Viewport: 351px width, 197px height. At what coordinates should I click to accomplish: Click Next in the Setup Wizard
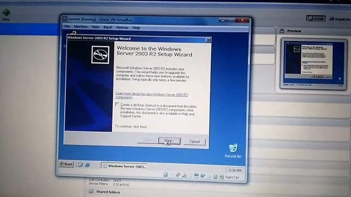click(169, 141)
